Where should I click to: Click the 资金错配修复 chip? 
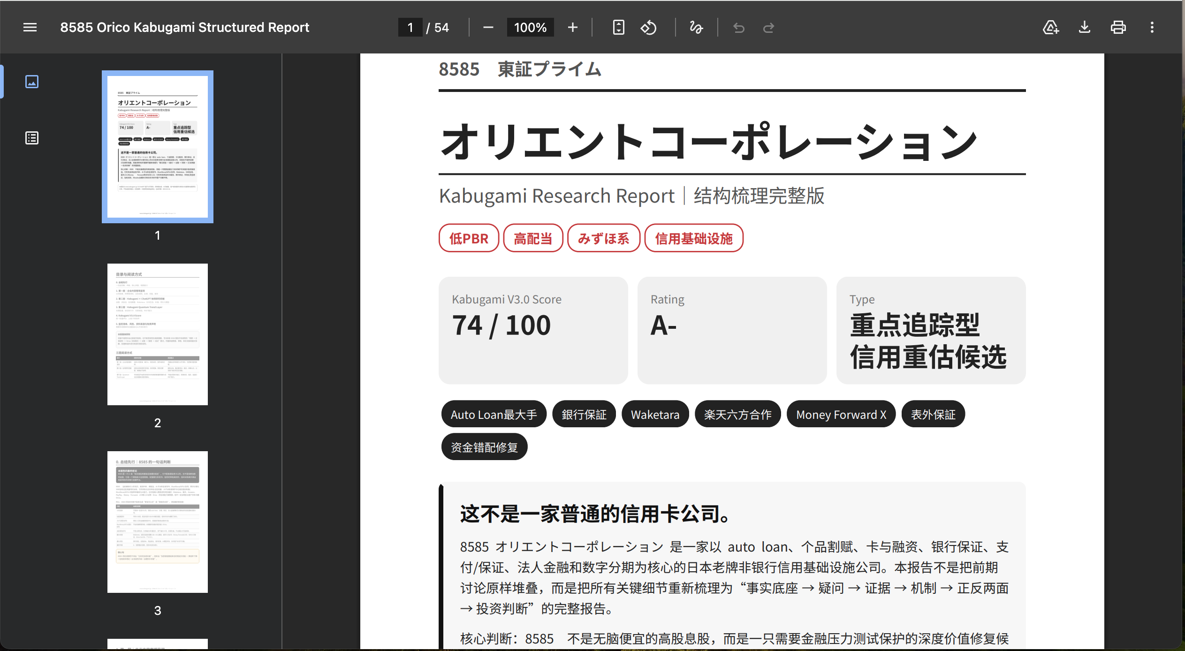click(484, 447)
